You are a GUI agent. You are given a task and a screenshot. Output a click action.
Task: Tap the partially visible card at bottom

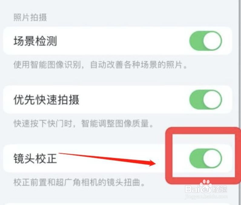(x=117, y=204)
